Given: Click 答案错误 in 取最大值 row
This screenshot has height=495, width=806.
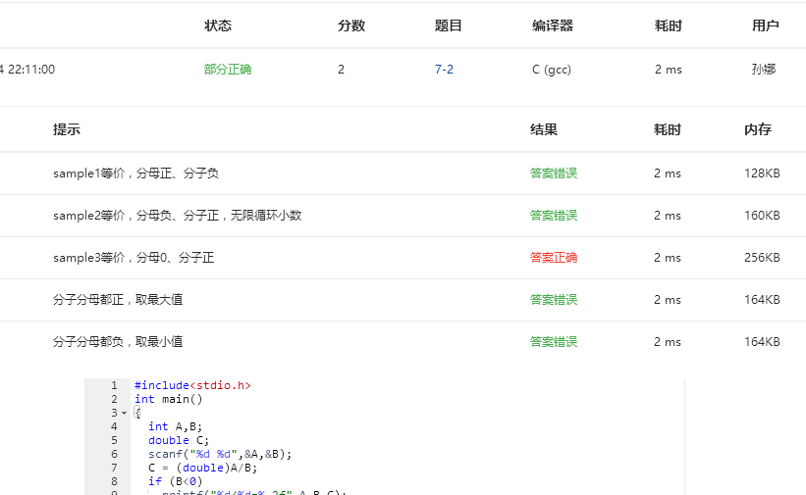Looking at the screenshot, I should [554, 300].
